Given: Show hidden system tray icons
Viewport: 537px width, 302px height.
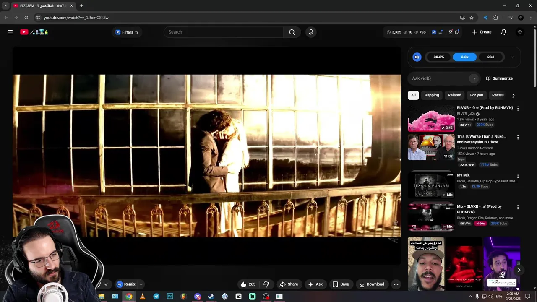Looking at the screenshot, I should [470, 297].
